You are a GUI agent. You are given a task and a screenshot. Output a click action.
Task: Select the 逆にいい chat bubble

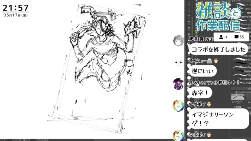(x=203, y=71)
